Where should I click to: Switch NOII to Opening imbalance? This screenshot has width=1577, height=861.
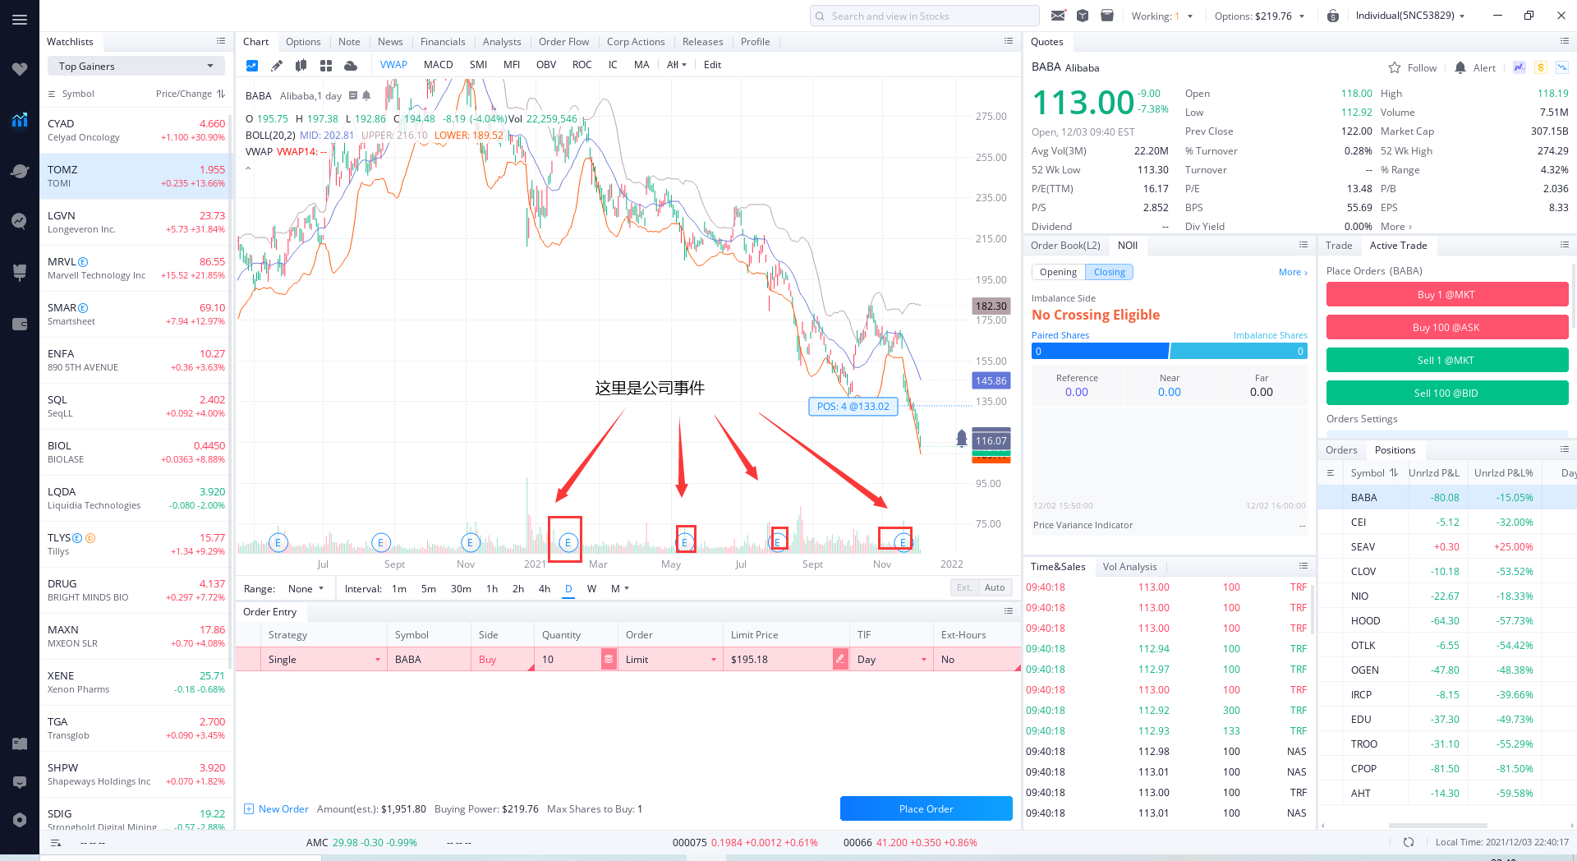[1058, 272]
